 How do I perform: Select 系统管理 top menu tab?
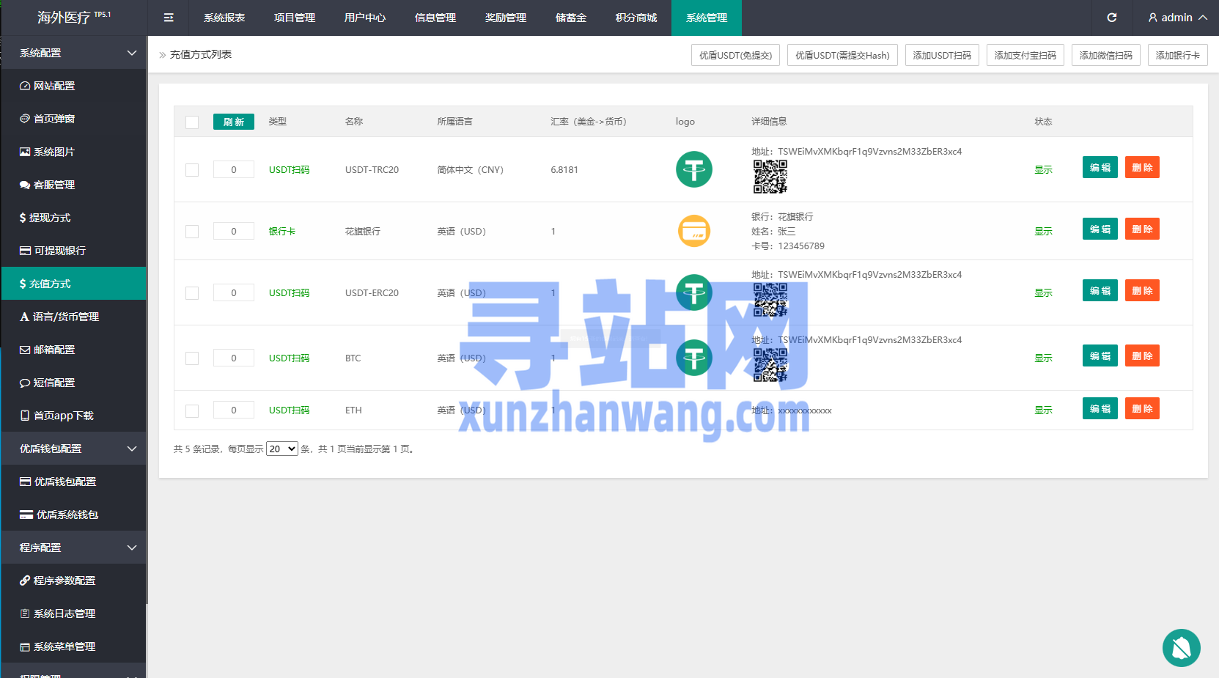(x=707, y=18)
